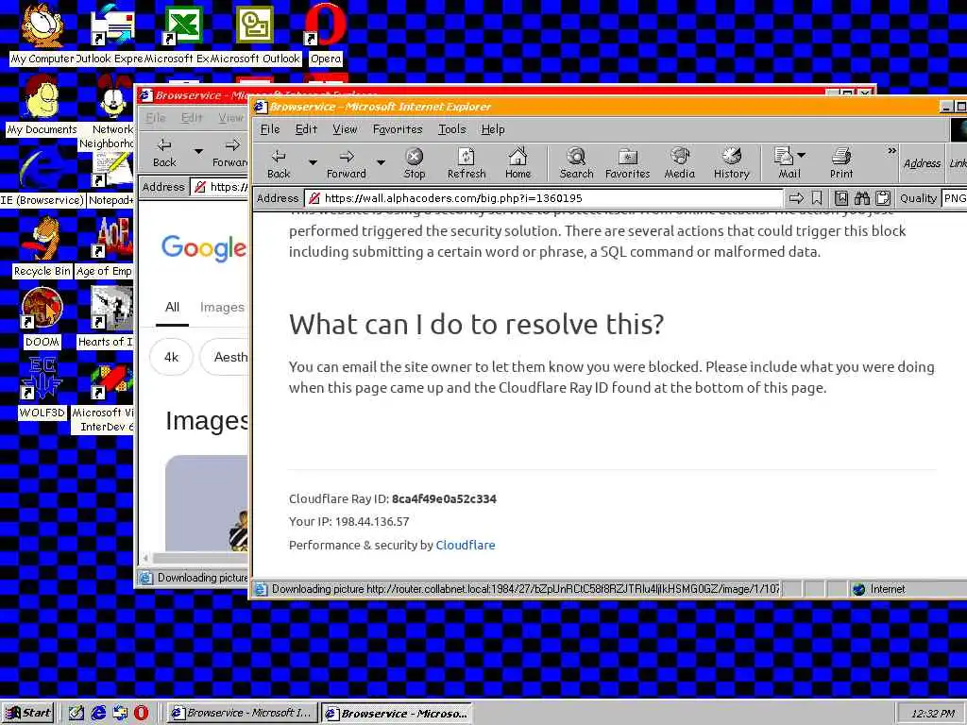967x725 pixels.
Task: Open the Favorites menu
Action: tap(398, 129)
